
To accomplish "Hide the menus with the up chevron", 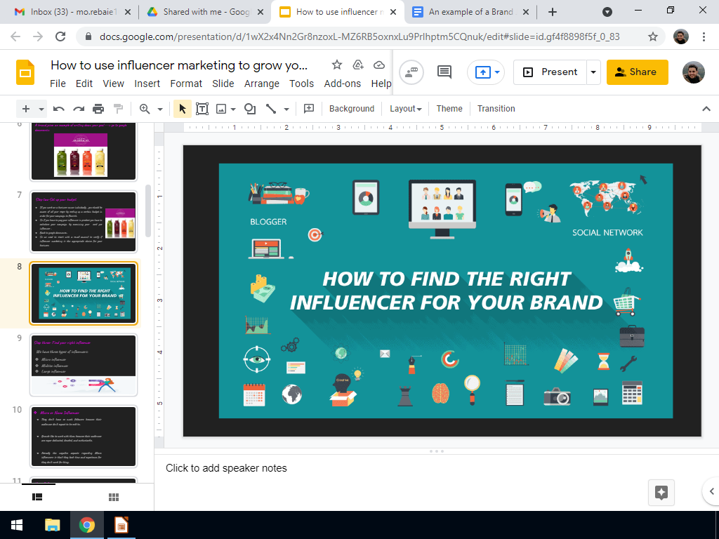I will click(x=706, y=109).
